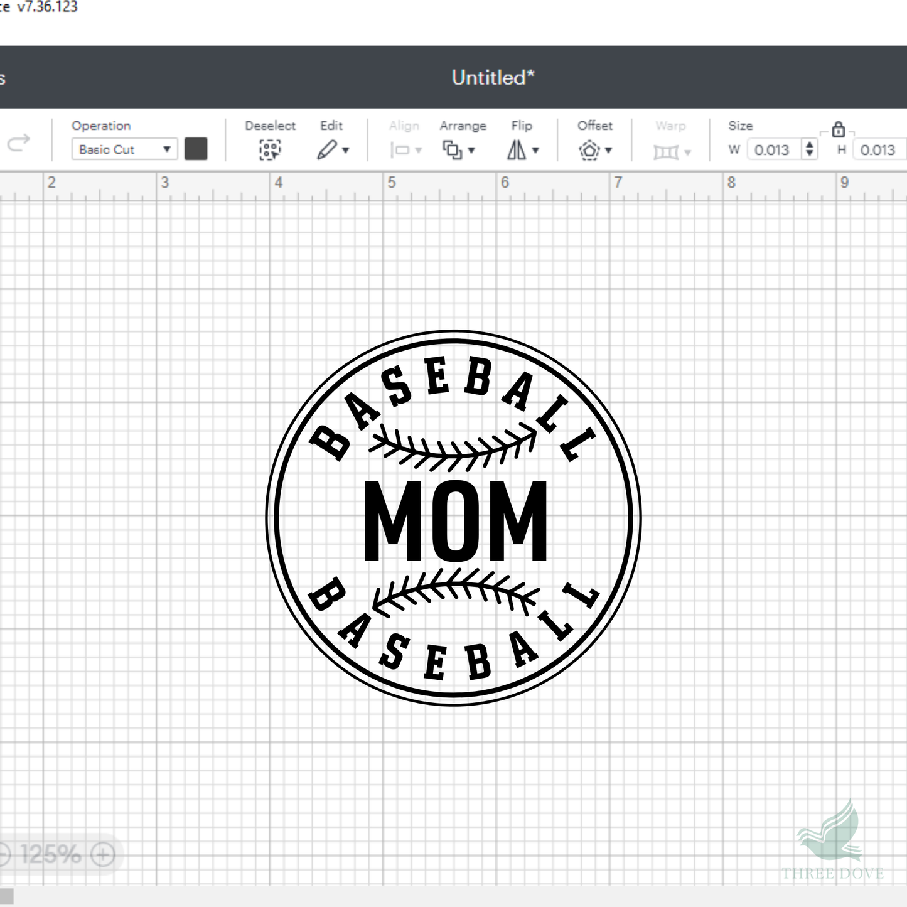Select the Baseball Mom design on canvas
This screenshot has width=907, height=907.
pyautogui.click(x=454, y=518)
